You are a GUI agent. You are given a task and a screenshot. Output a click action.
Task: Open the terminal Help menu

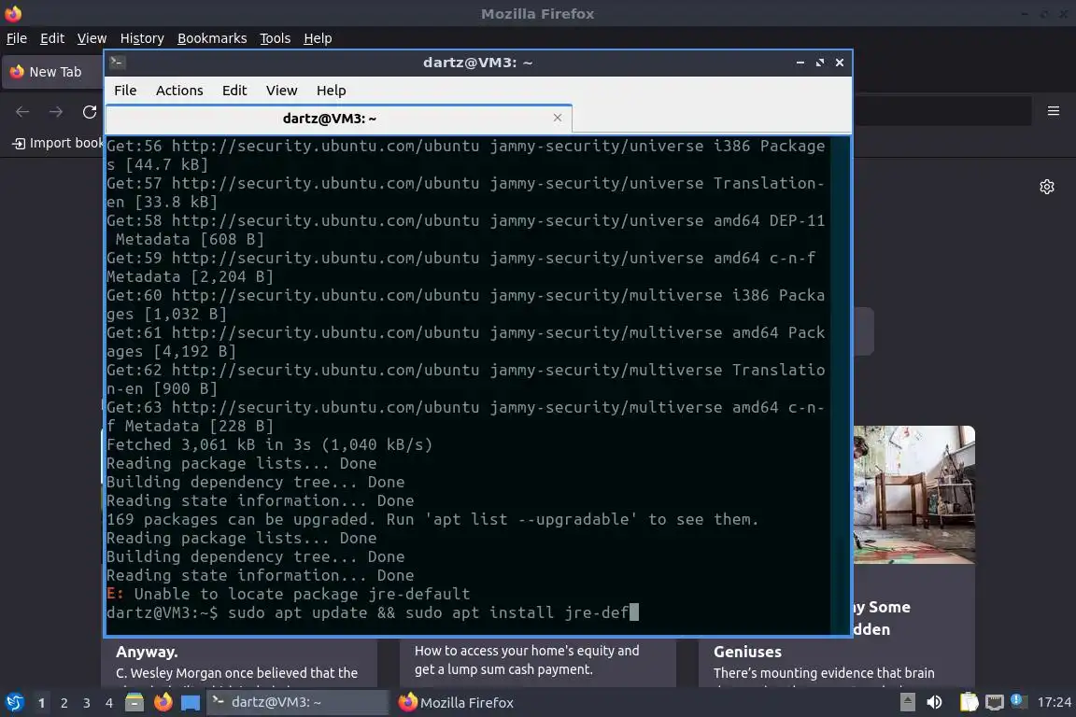tap(331, 91)
